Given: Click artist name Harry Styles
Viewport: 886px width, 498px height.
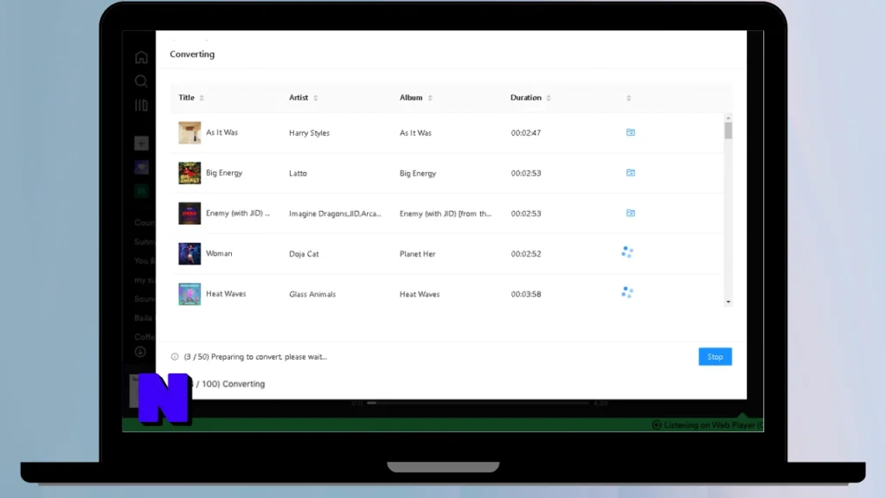Looking at the screenshot, I should tap(309, 132).
